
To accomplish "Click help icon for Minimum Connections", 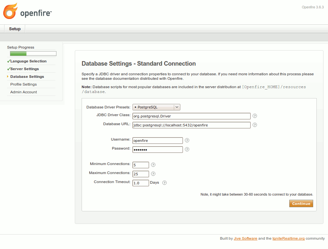I will (153, 165).
